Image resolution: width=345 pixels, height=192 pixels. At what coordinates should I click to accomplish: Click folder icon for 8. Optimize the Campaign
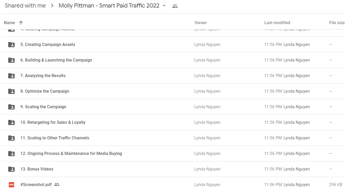[x=11, y=91]
